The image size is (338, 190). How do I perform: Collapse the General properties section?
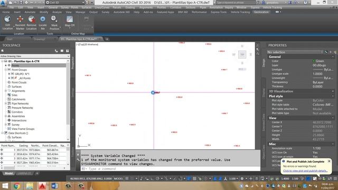coord(333,57)
